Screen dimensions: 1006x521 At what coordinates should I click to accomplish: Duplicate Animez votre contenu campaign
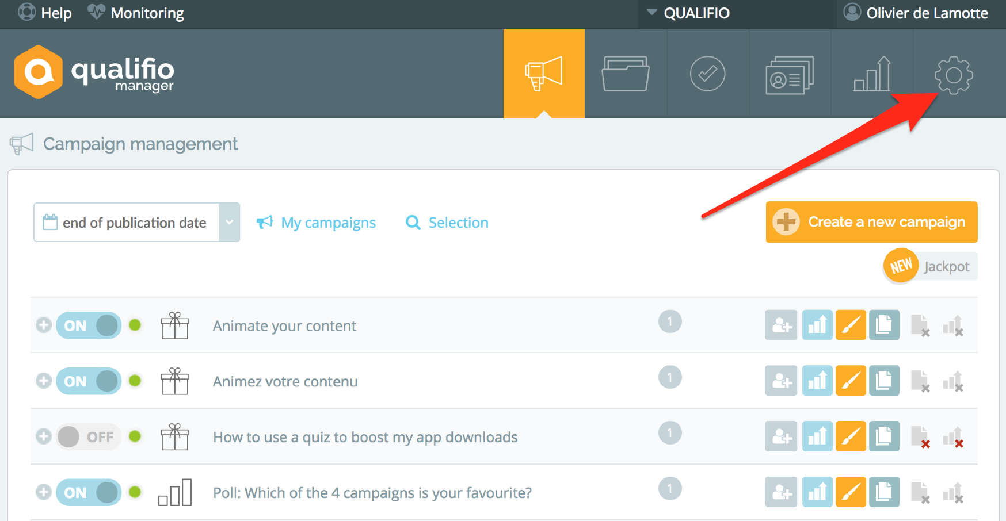[884, 381]
